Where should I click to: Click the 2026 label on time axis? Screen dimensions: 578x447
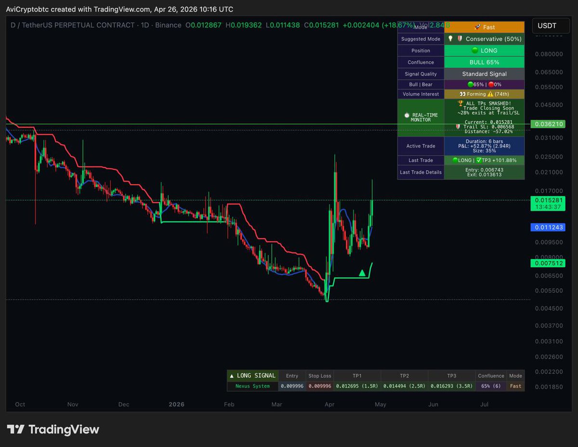[x=176, y=405]
